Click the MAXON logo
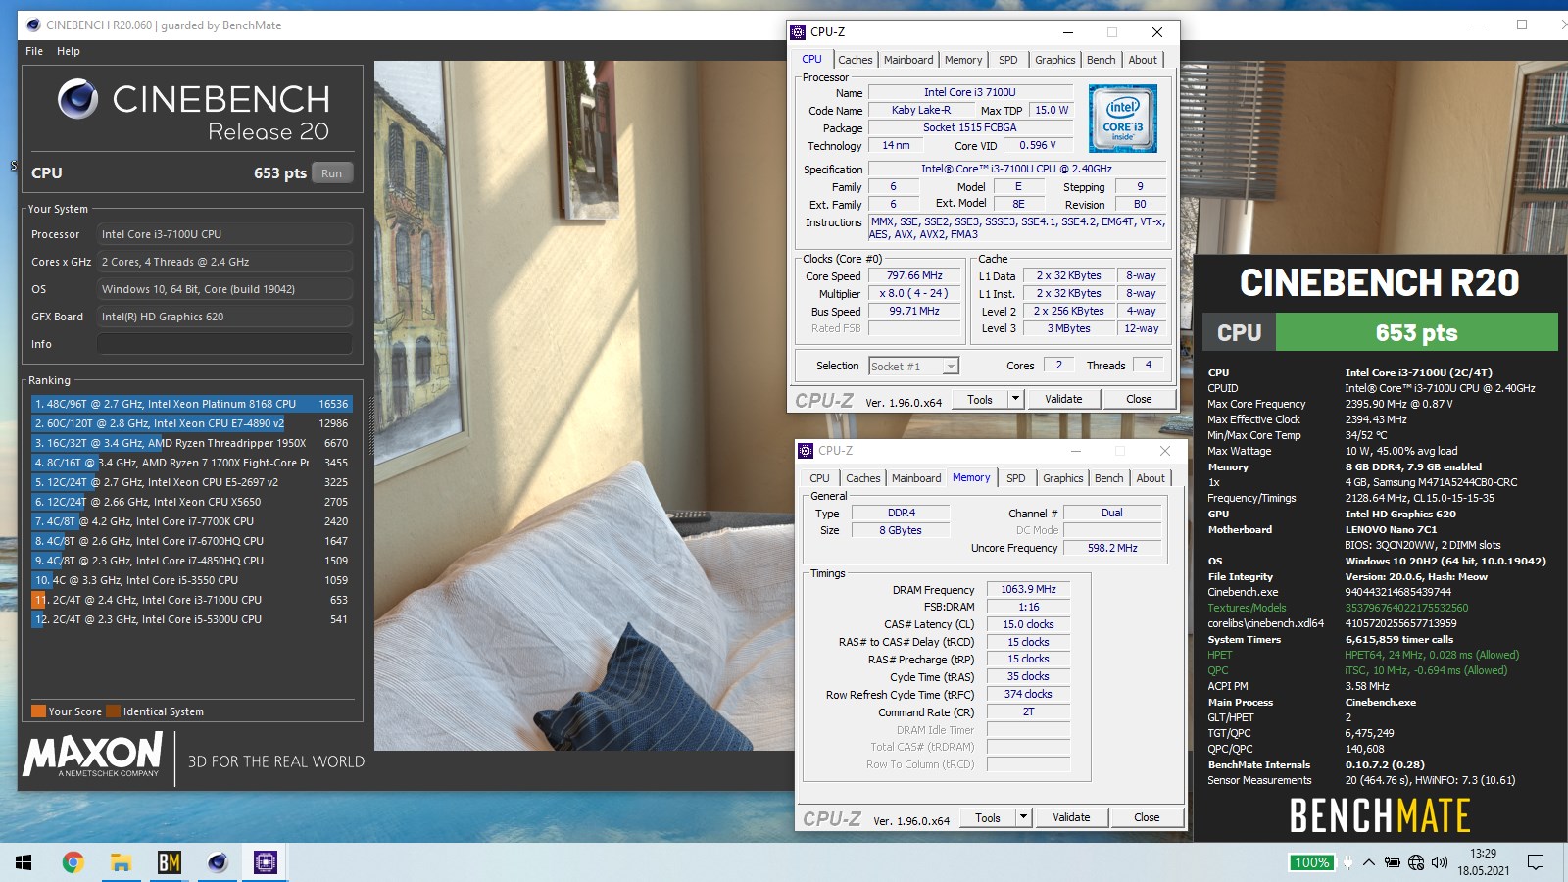 pyautogui.click(x=93, y=756)
